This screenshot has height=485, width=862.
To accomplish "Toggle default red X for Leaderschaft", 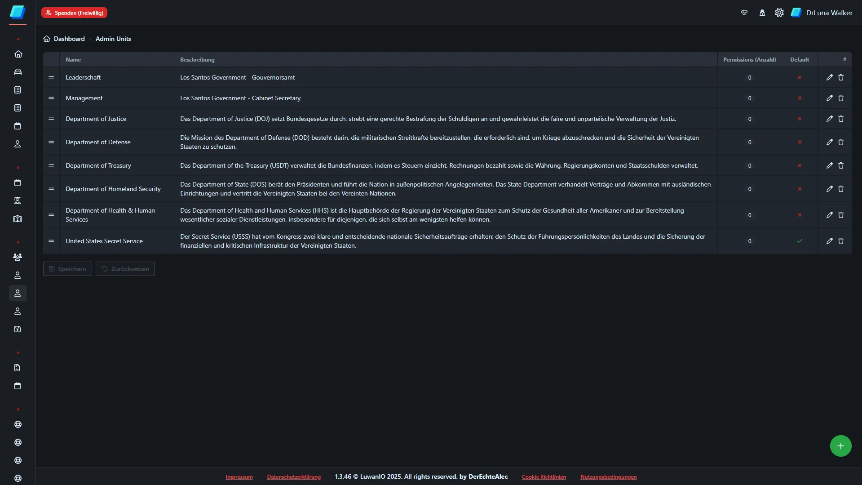I will coord(800,77).
